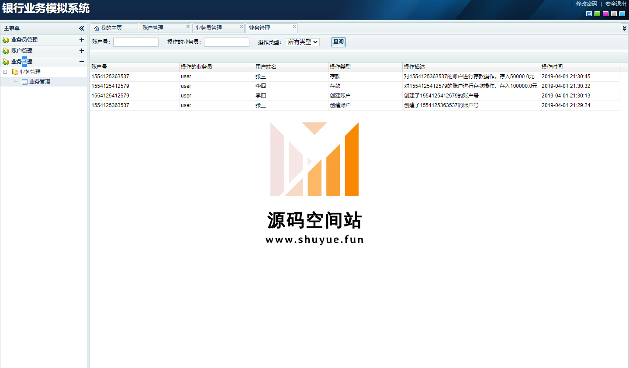Screen dimensions: 629x368
Task: Collapse the 业务管理 accordion minus icon
Action: click(x=81, y=62)
